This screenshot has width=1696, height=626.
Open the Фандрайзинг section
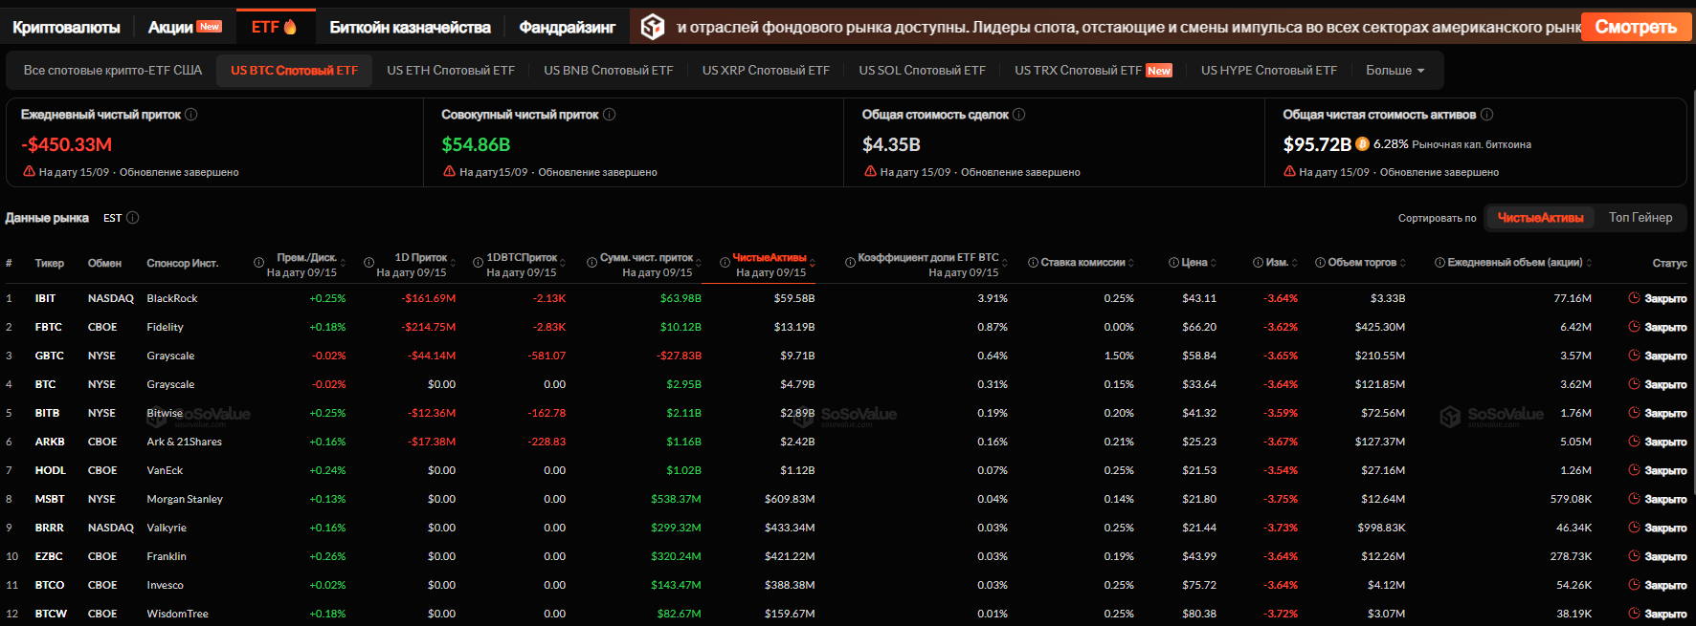pos(567,27)
